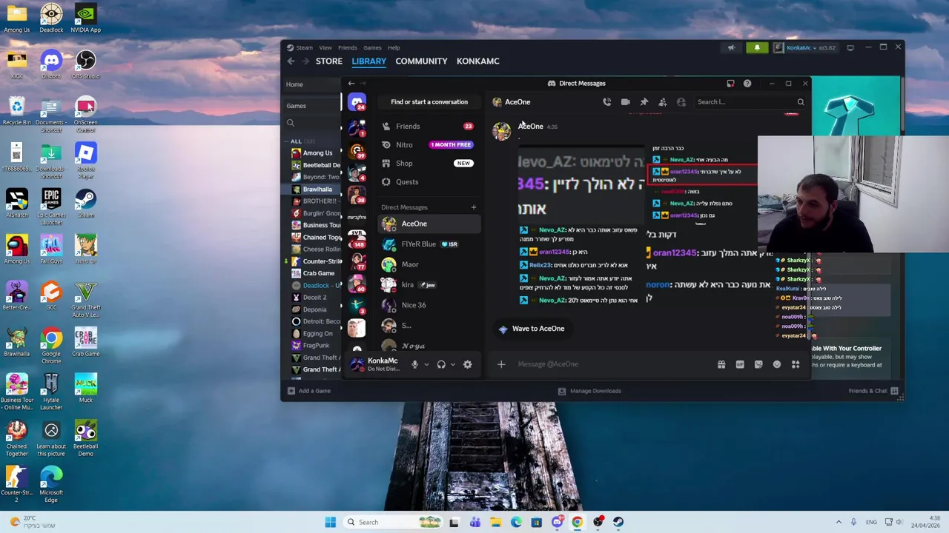Click Wave to AceOne button
949x533 pixels.
coord(531,329)
